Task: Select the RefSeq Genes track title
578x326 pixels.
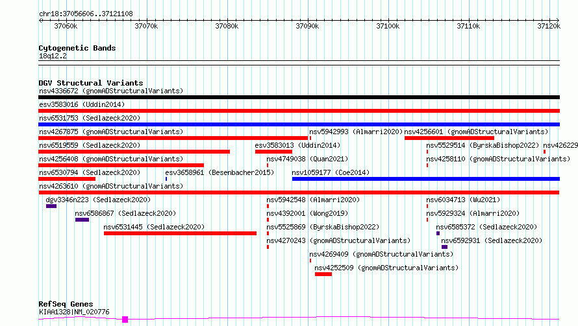Action: [66, 305]
